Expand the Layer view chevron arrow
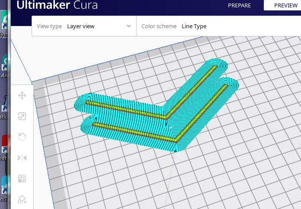 [x=129, y=26]
